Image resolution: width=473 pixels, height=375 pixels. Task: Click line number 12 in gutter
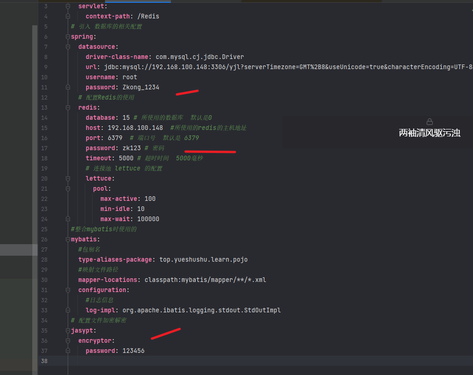[44, 98]
